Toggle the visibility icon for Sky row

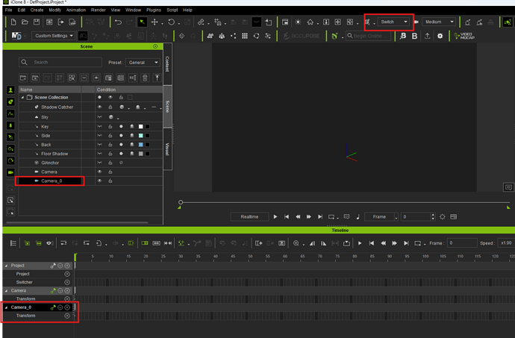[x=99, y=117]
